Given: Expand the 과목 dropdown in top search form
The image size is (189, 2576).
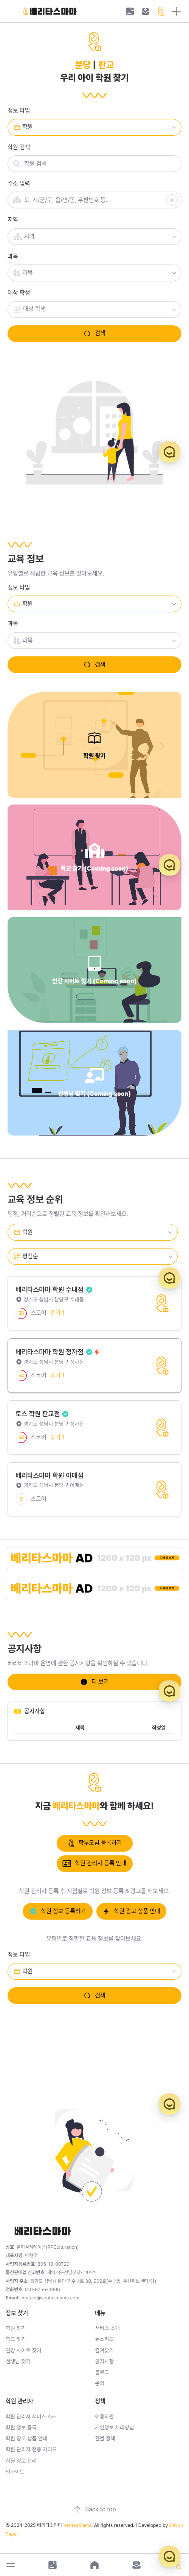Looking at the screenshot, I should tap(94, 273).
